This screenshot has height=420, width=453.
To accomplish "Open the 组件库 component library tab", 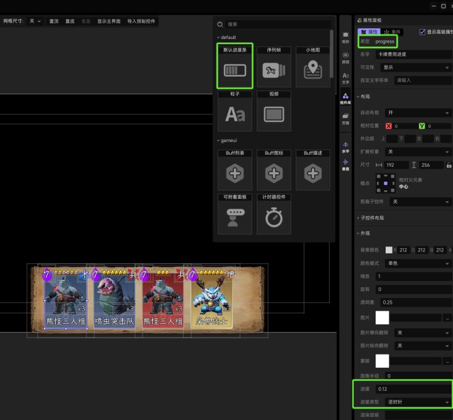I will point(345,97).
